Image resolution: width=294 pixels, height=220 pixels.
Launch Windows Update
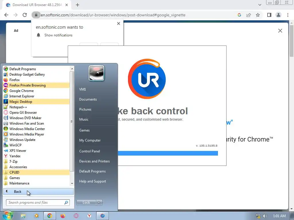pyautogui.click(x=36, y=140)
